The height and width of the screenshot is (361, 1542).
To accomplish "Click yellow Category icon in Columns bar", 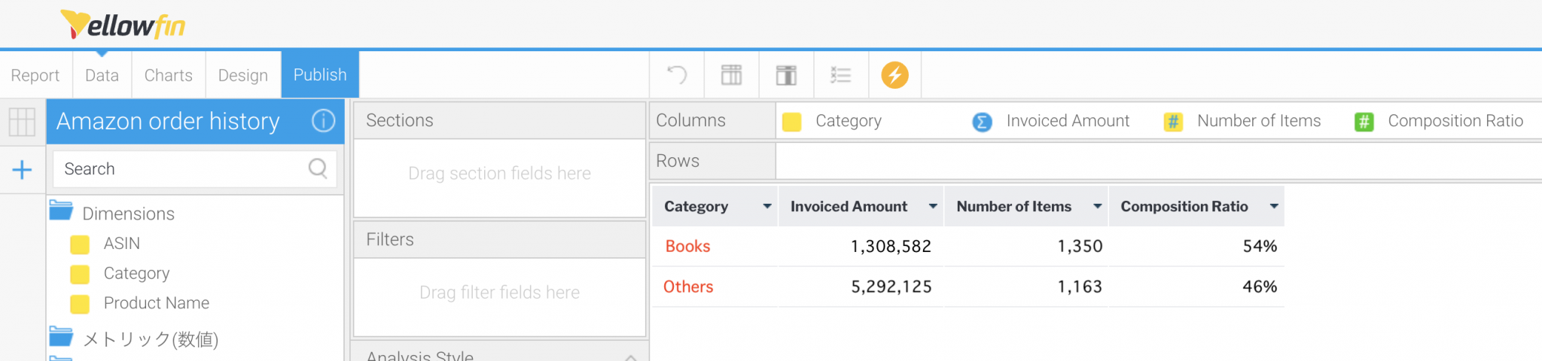I will coord(791,122).
